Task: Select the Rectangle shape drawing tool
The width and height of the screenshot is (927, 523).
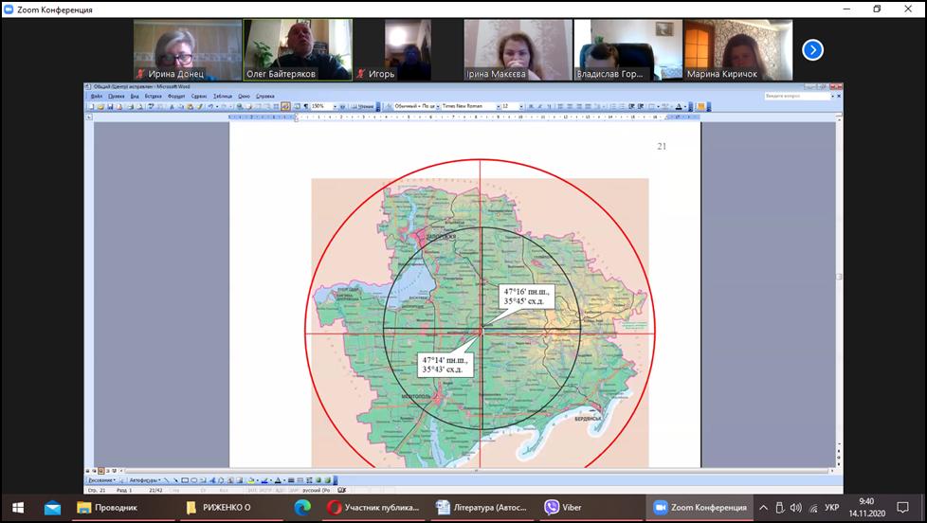Action: coord(185,480)
